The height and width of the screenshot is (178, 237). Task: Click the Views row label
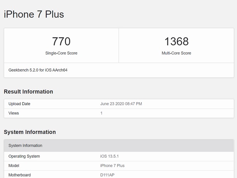point(13,113)
